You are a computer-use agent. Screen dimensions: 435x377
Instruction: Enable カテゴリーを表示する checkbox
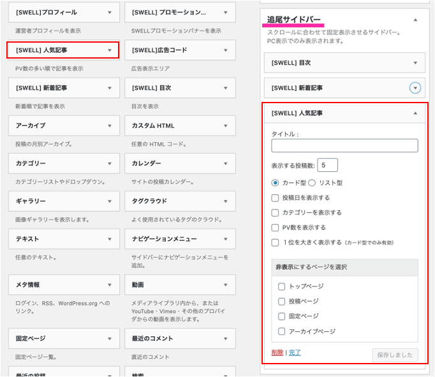click(x=275, y=213)
